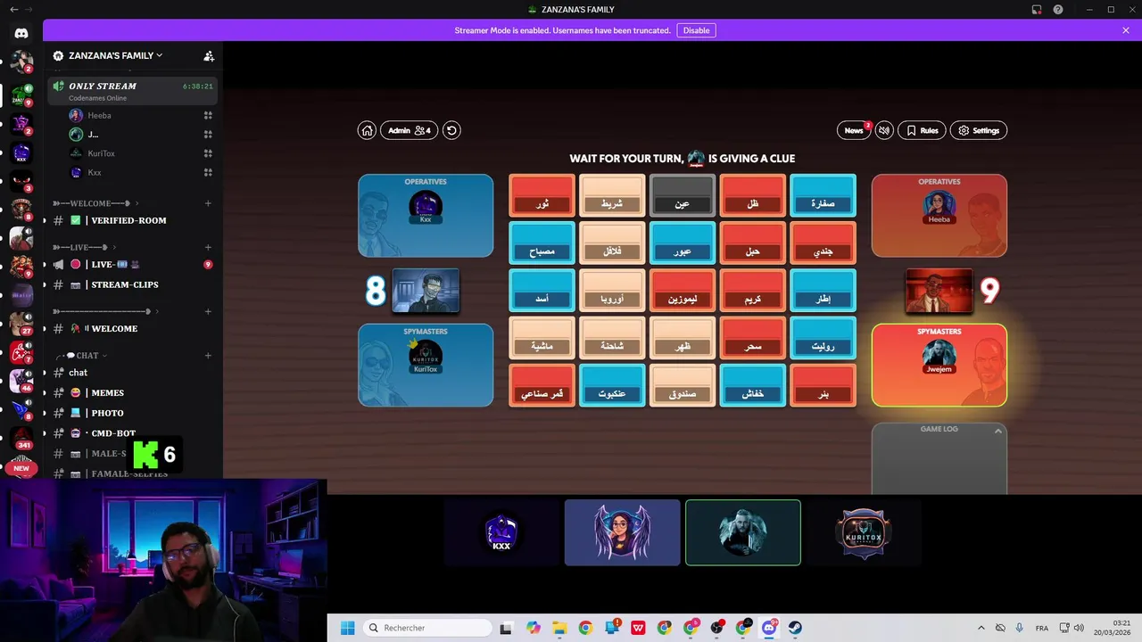Select the red card ليموزين

click(x=683, y=291)
